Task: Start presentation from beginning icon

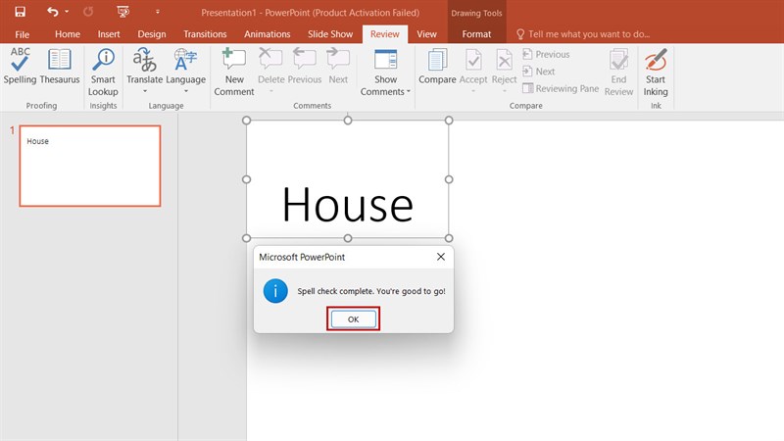Action: click(123, 12)
